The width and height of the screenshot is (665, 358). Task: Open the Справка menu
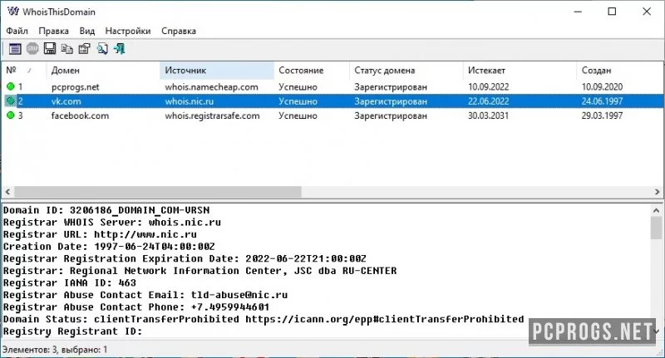click(179, 31)
